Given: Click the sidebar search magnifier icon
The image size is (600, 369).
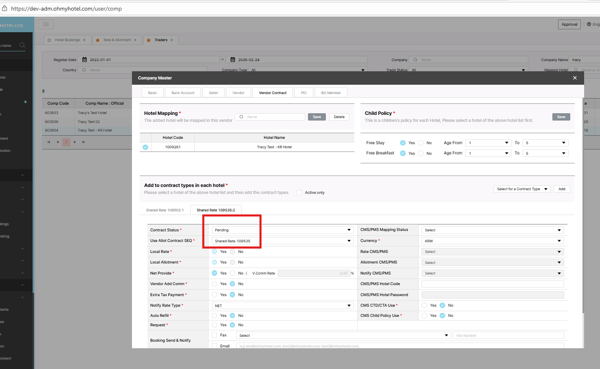Looking at the screenshot, I should click(x=22, y=45).
